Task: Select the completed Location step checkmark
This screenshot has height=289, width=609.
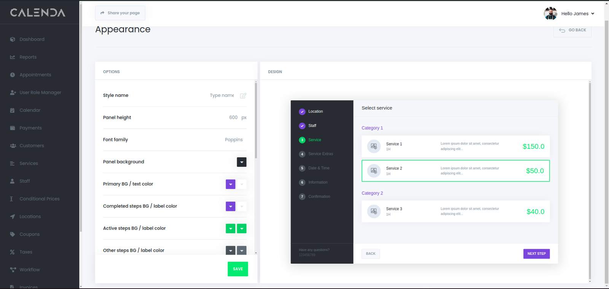Action: (302, 112)
